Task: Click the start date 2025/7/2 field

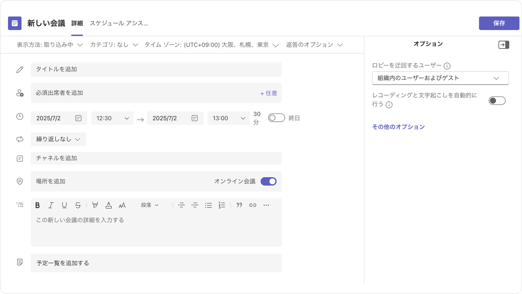Action: 59,118
